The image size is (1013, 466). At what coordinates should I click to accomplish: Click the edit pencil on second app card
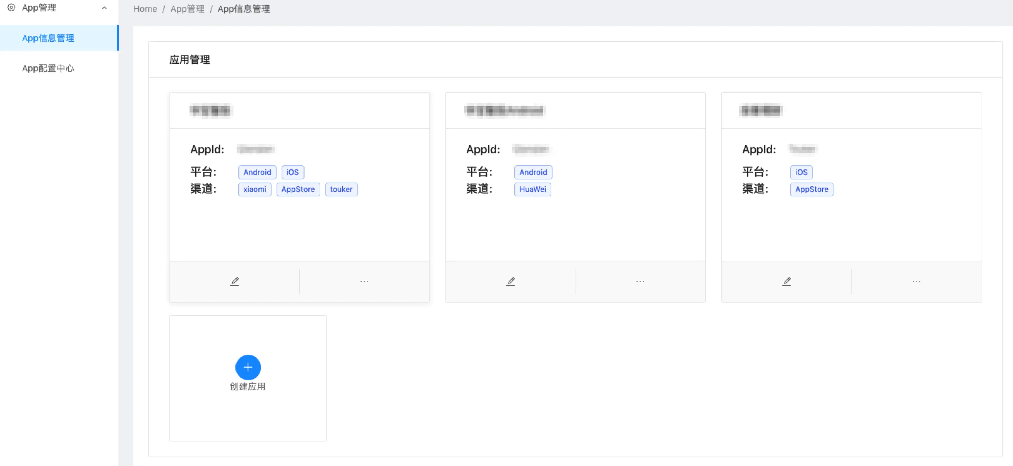511,281
